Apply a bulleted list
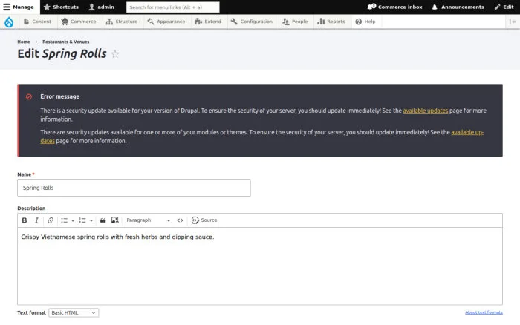The width and height of the screenshot is (520, 325). (x=65, y=220)
